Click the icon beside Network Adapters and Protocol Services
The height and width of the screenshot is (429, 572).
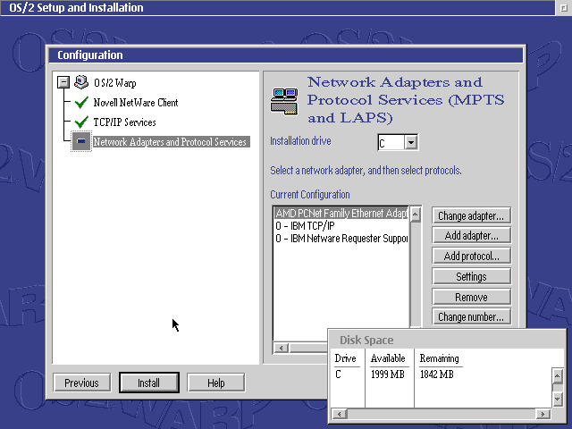click(81, 142)
